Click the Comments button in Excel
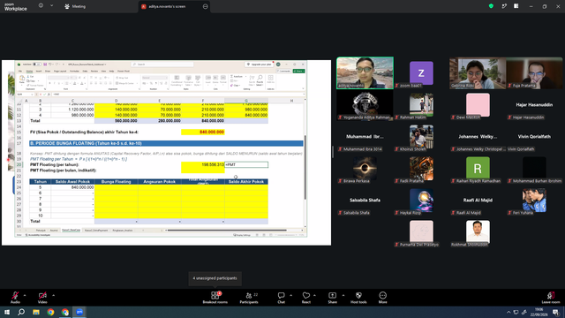Screen dimensions: 565x318 [284, 71]
